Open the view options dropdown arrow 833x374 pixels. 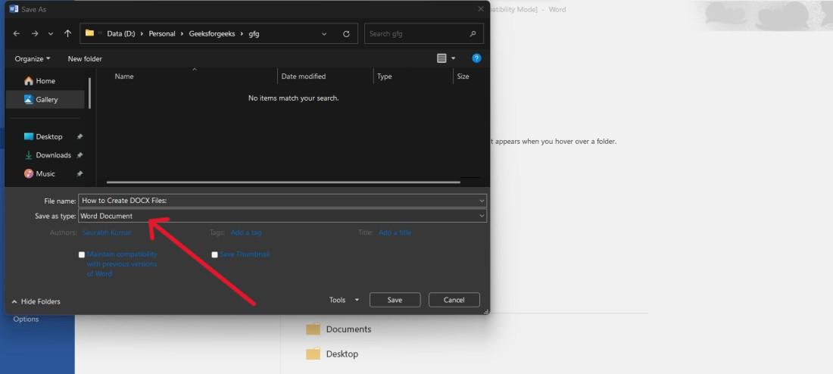click(453, 58)
